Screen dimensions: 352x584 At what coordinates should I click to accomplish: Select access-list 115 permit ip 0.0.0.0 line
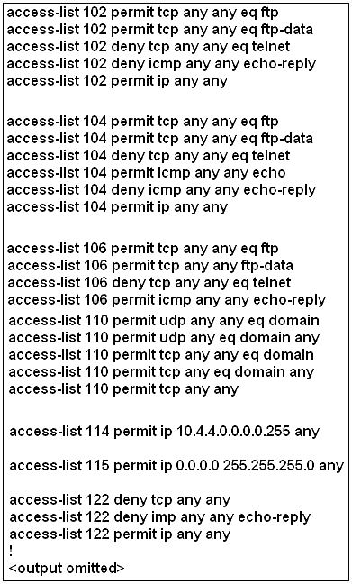pyautogui.click(x=176, y=466)
